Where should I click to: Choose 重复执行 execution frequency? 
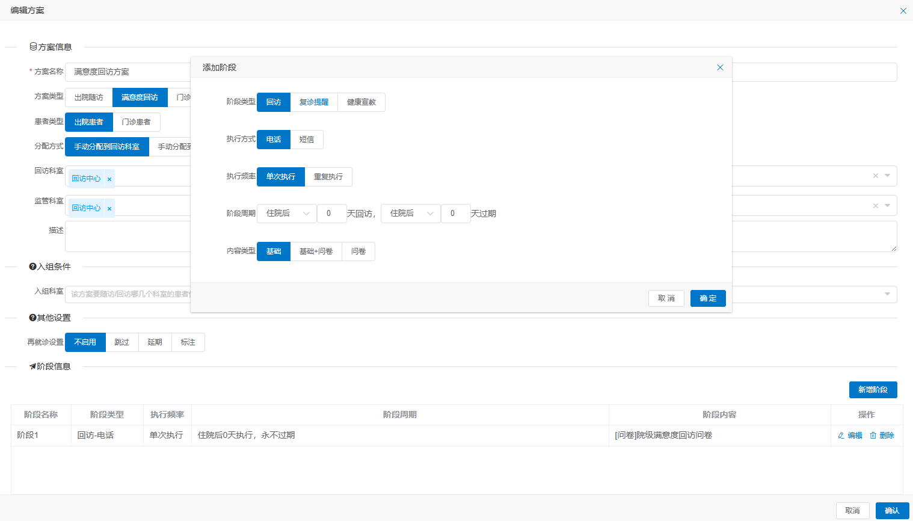328,177
